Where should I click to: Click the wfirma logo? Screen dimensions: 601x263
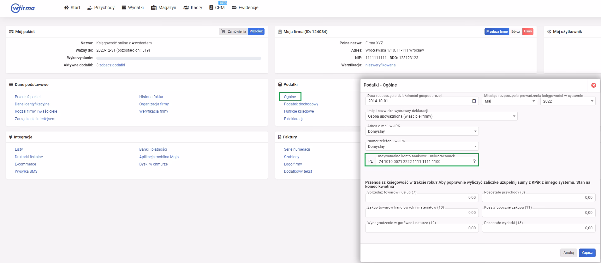click(x=23, y=8)
